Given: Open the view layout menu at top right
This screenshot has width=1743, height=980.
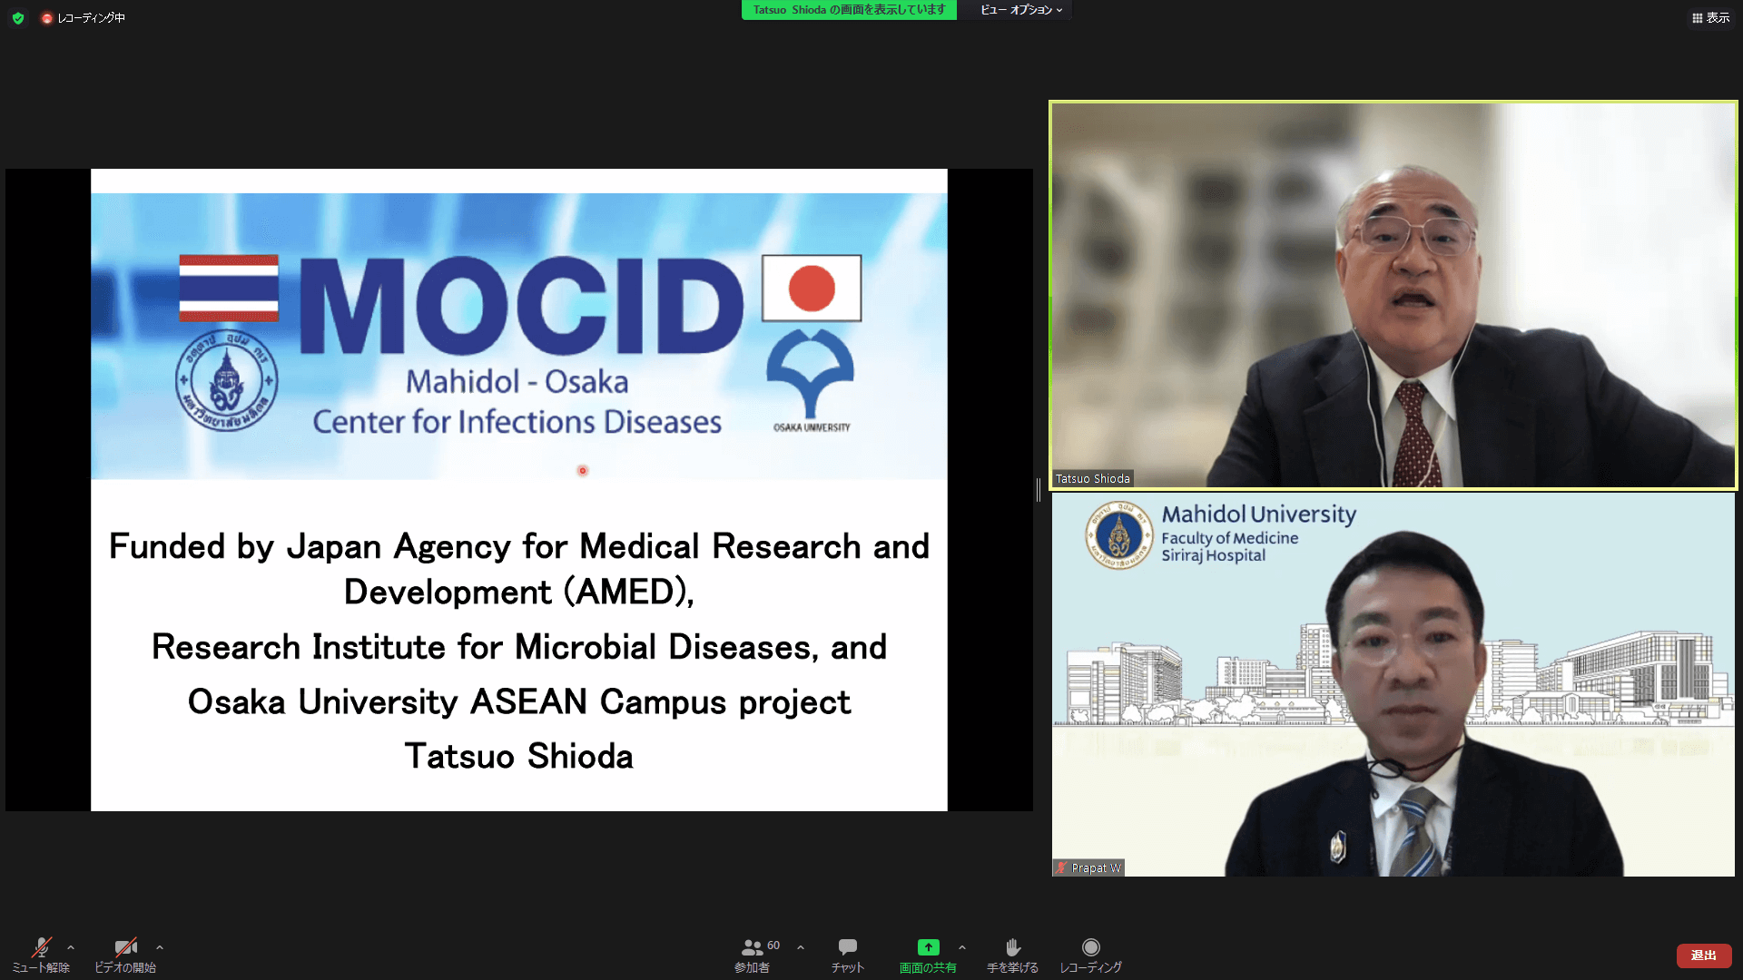Looking at the screenshot, I should (1710, 18).
